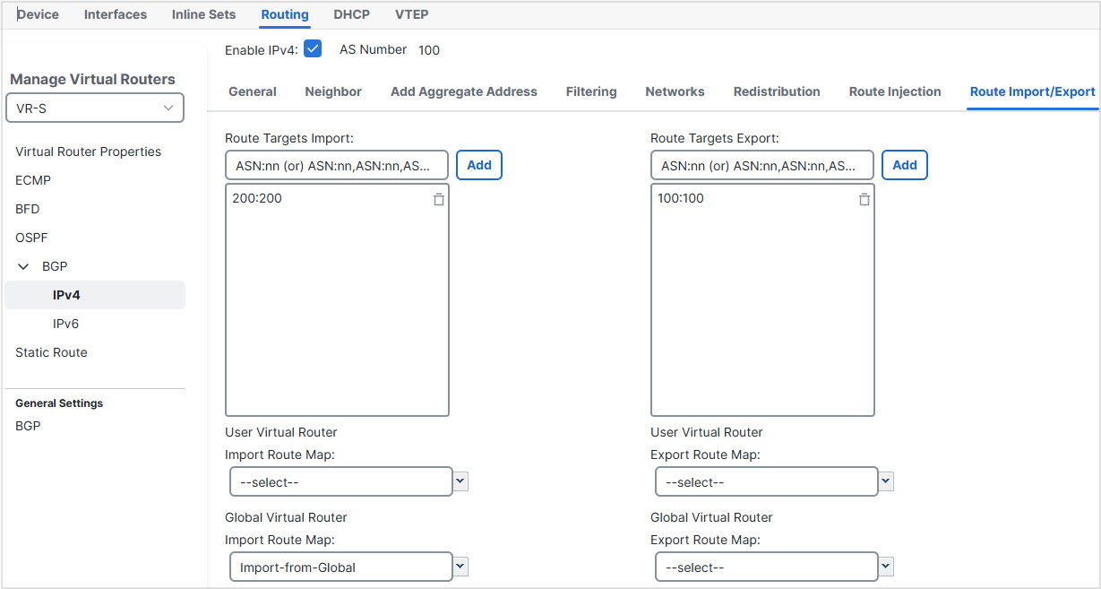Screen dimensions: 1101x589
Task: Delete the 100:100 export route target
Action: click(x=864, y=200)
